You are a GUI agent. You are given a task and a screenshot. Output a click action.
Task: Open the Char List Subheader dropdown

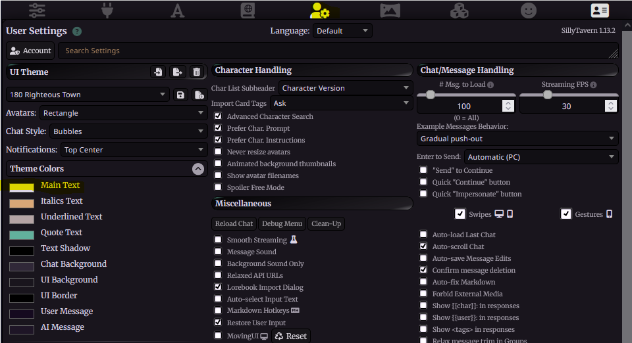pos(346,88)
